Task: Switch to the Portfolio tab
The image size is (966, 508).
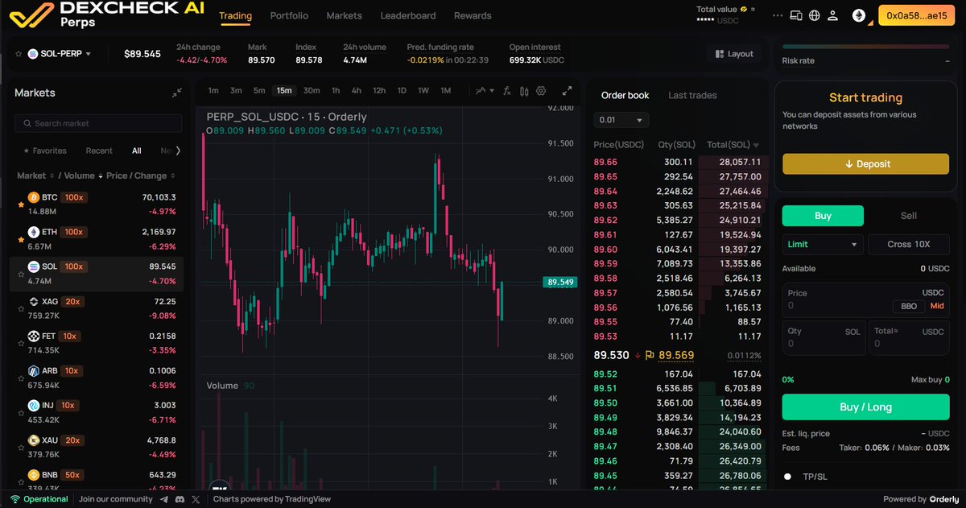Action: (x=288, y=15)
